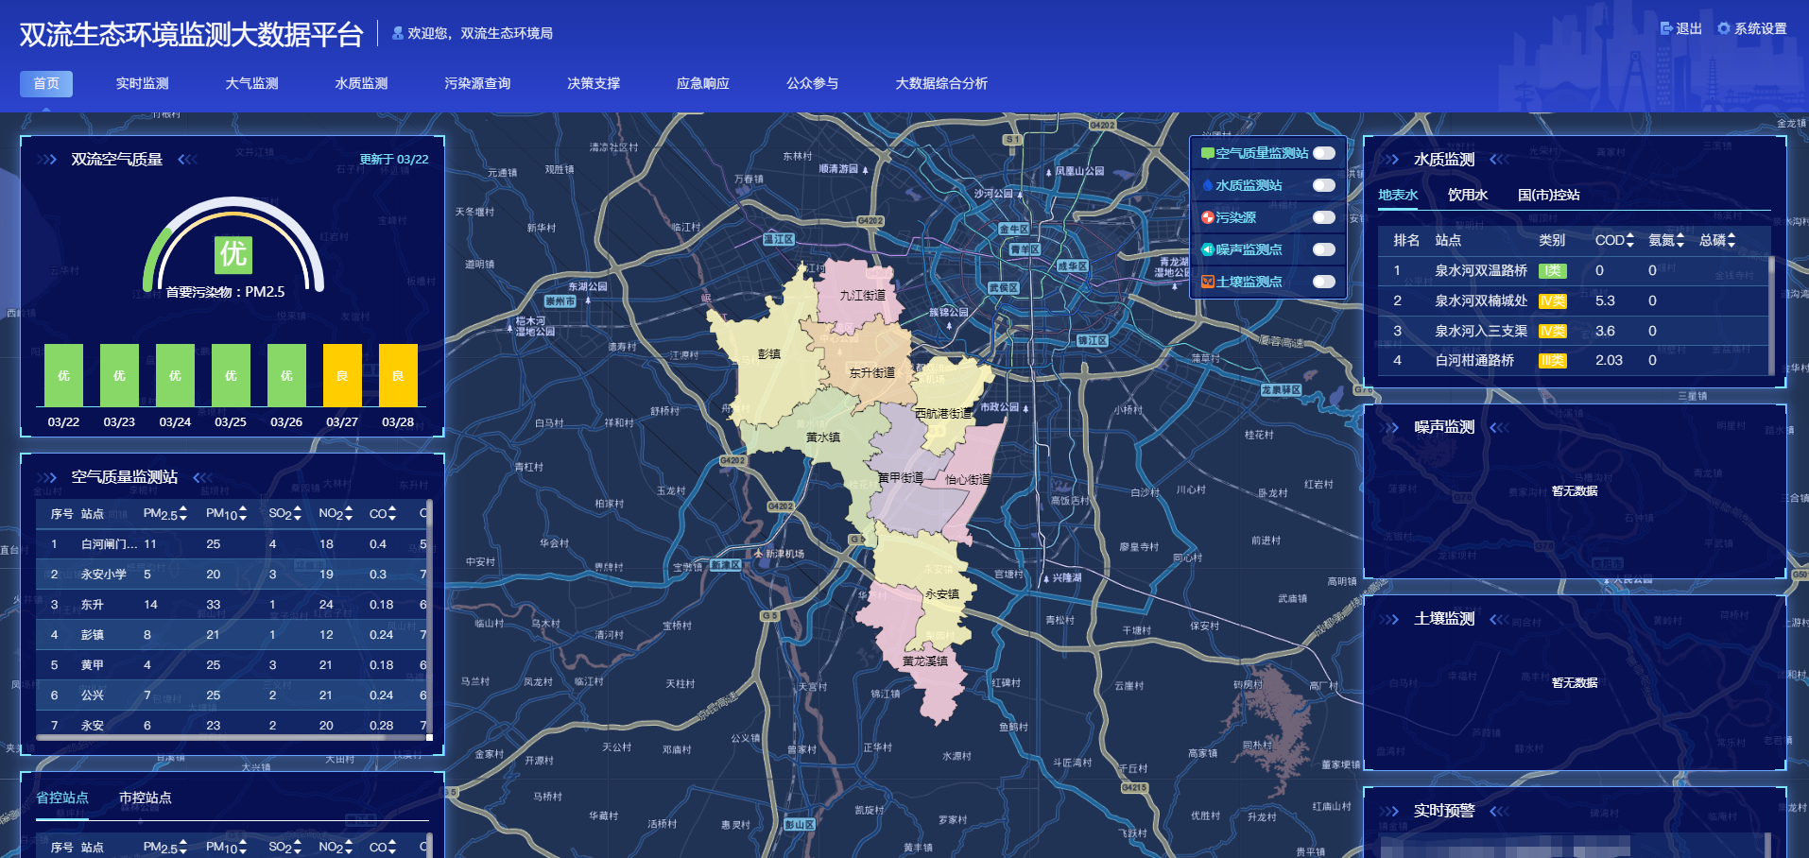Select the 市控站点 tab

coord(145,798)
